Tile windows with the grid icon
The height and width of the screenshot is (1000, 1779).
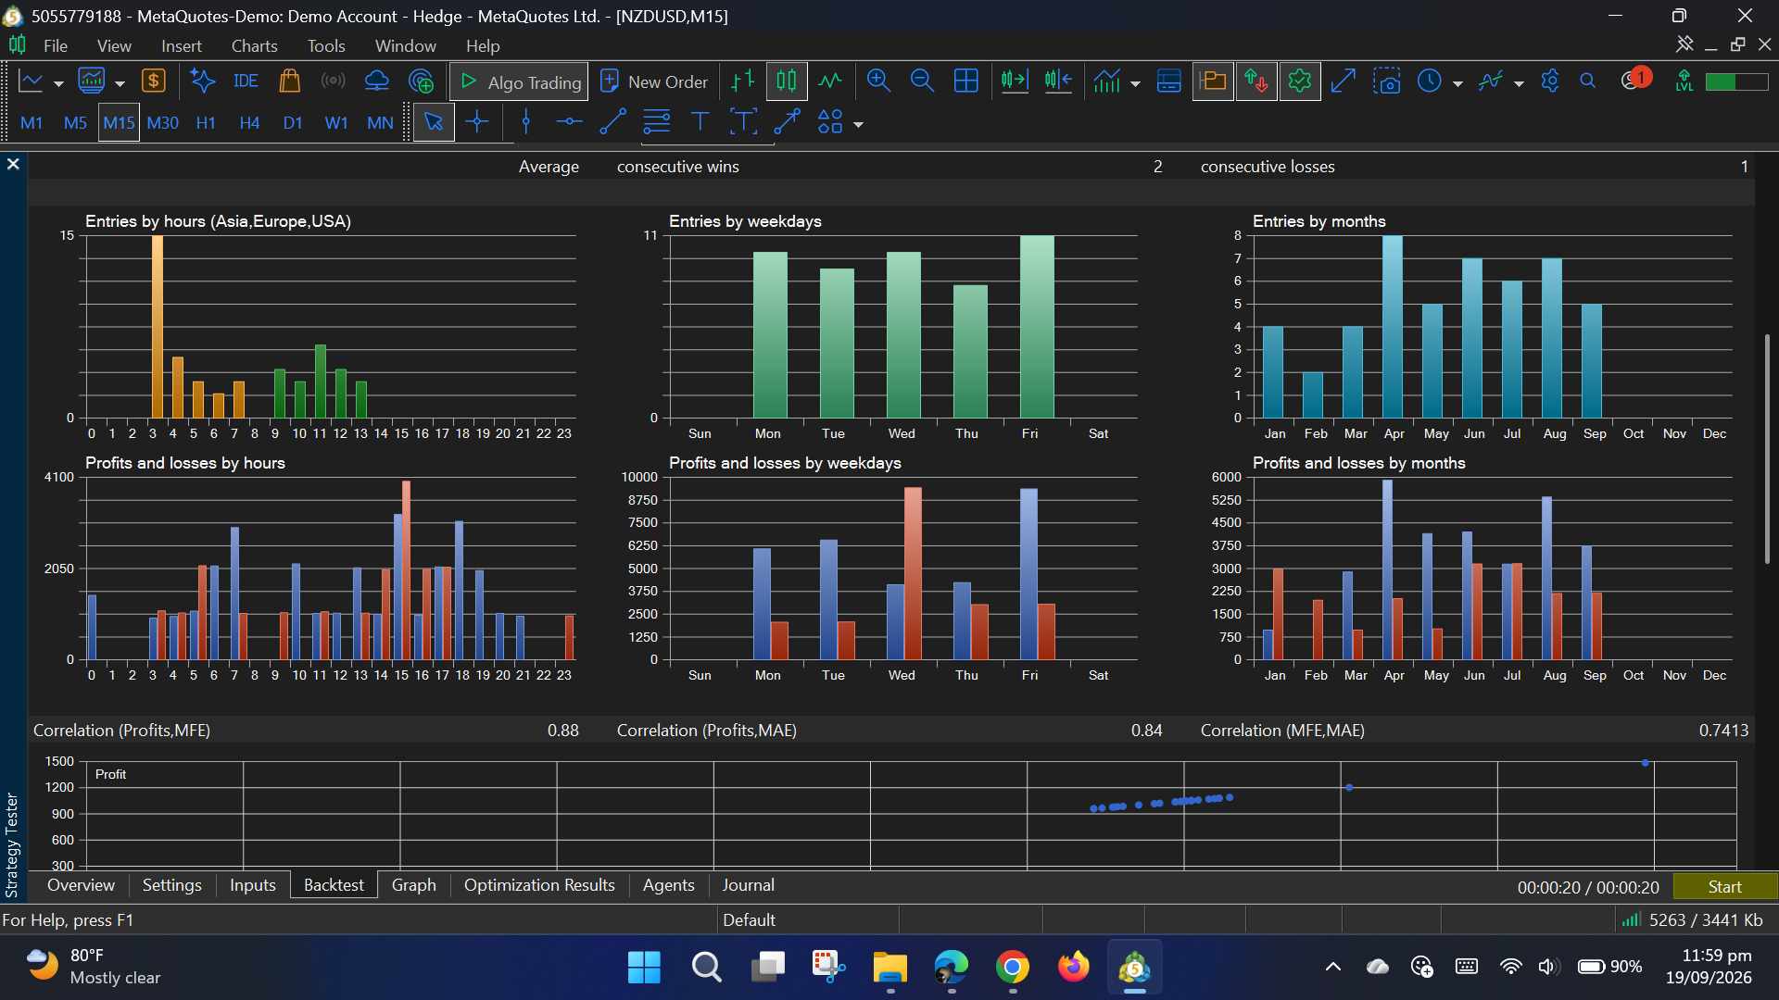point(965,81)
